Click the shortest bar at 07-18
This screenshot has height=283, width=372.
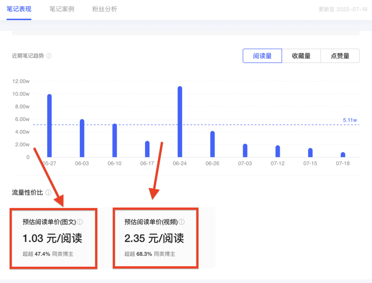343,155
